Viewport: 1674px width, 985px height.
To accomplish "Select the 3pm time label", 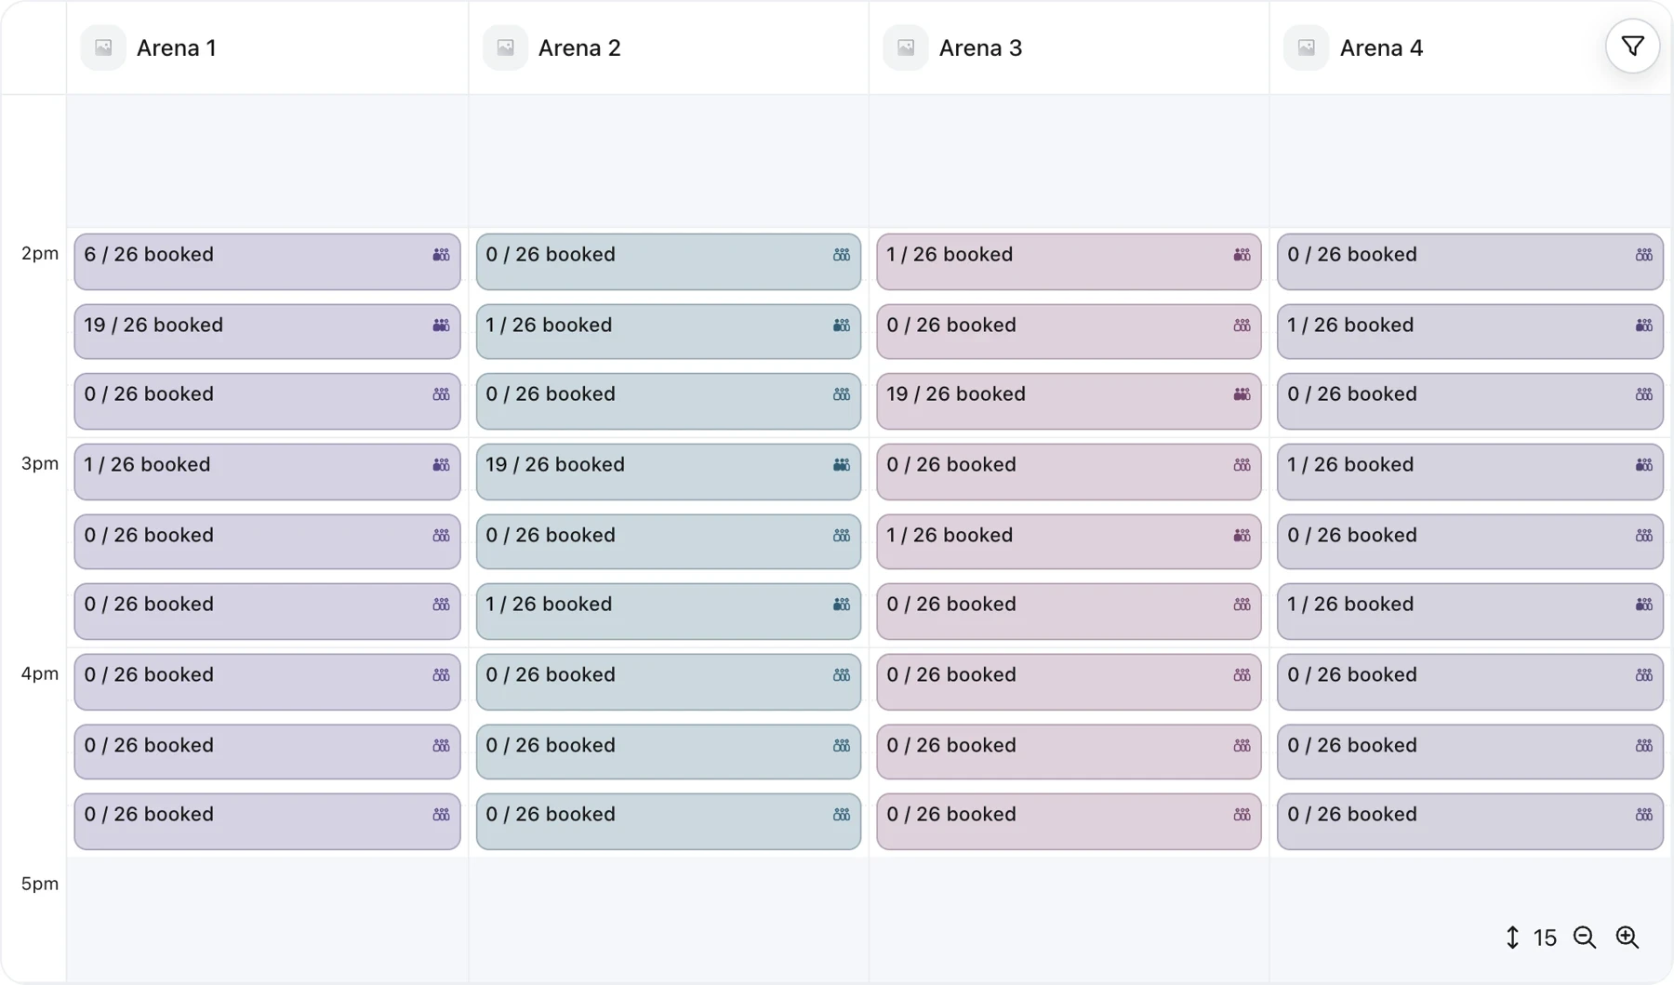I will [40, 464].
